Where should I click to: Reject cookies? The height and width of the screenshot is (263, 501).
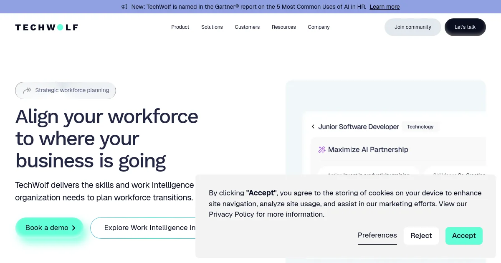421,236
